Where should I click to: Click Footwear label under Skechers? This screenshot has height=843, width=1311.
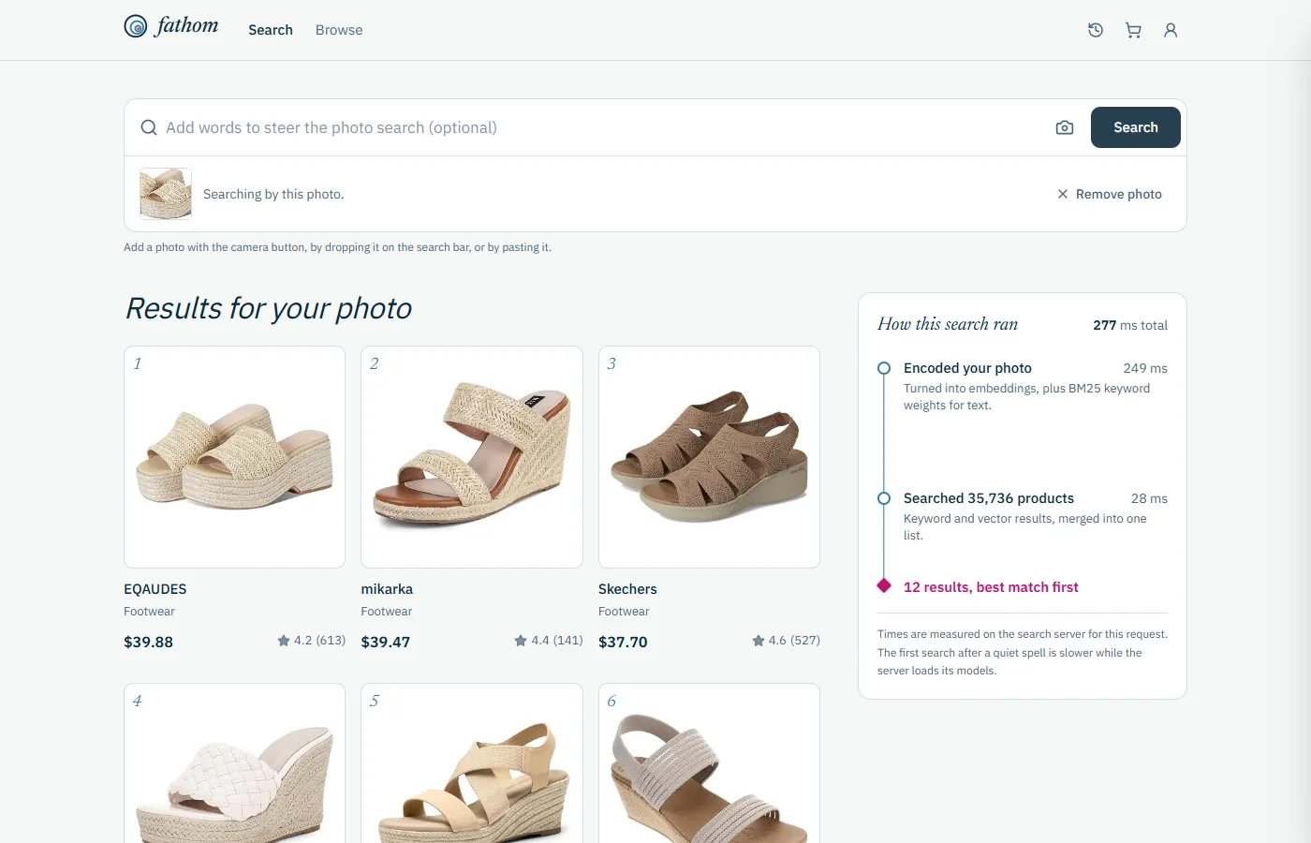pyautogui.click(x=624, y=612)
